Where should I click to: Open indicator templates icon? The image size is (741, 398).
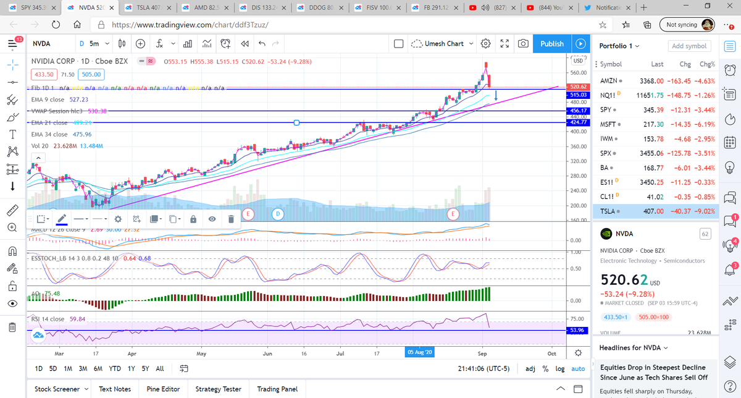(207, 44)
